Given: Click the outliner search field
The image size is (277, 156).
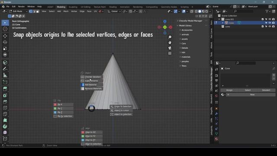Looking at the screenshot, I should pos(243,11).
